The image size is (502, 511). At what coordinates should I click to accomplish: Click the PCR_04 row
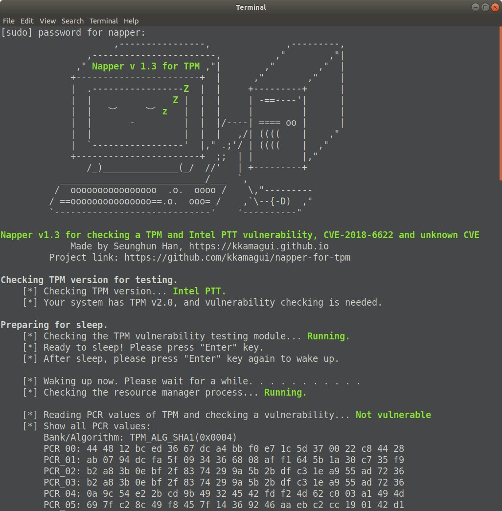click(224, 494)
